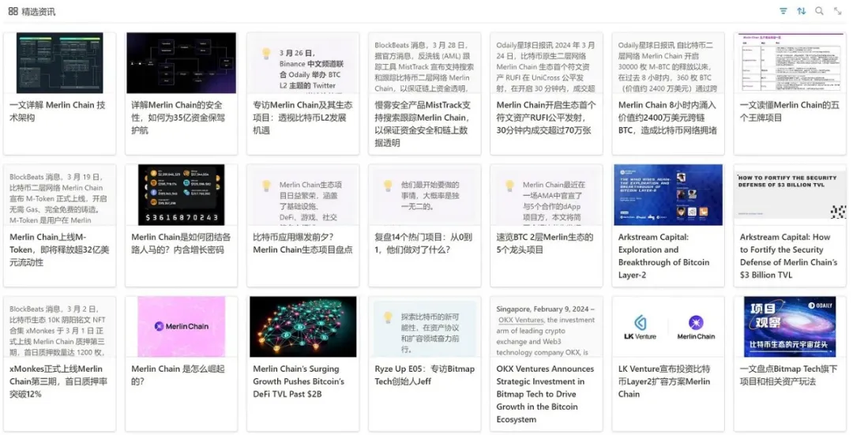Open the 项目观察 Odaily galaxy thumbnail
This screenshot has width=853, height=435.
click(790, 326)
